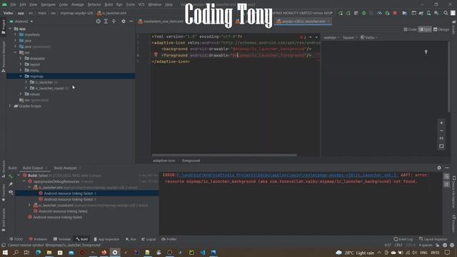Open the Terminal tool window

(x=62, y=239)
